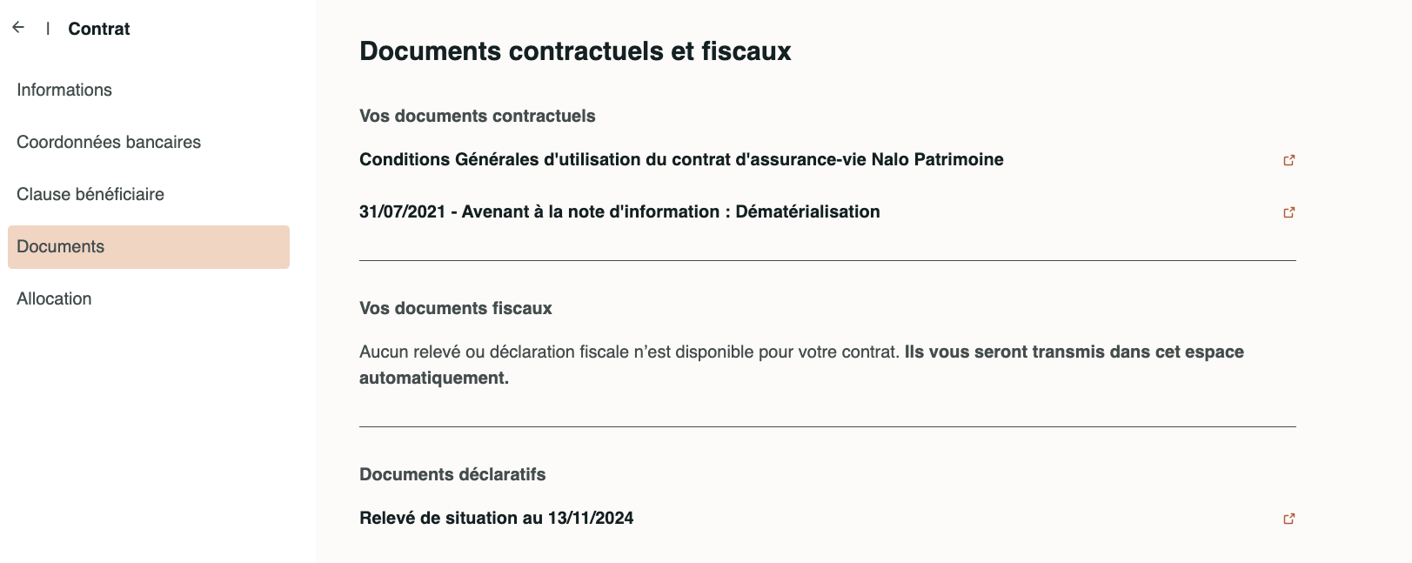Click the Documents contractuels et fiscaux heading

[575, 51]
